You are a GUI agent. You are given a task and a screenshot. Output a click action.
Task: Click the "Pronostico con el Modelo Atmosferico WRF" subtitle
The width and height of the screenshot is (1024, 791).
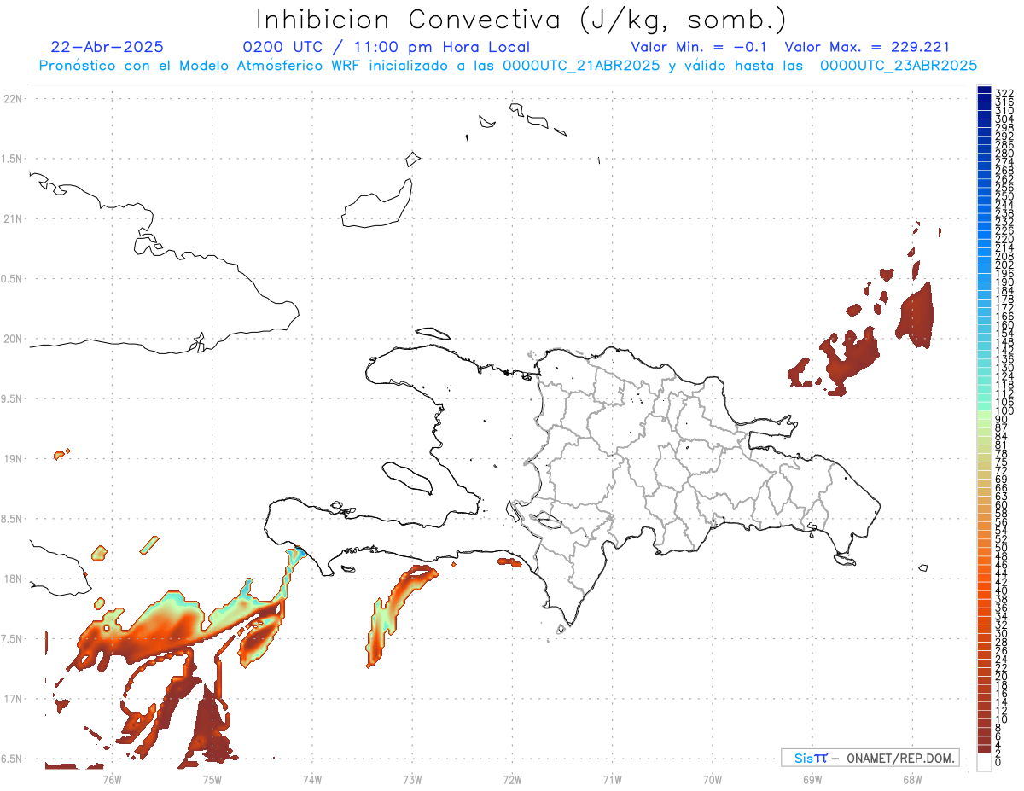tap(201, 65)
